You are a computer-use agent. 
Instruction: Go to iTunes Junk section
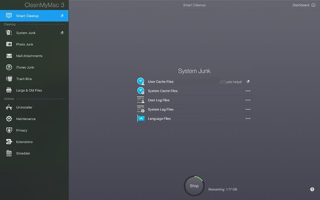[34, 67]
